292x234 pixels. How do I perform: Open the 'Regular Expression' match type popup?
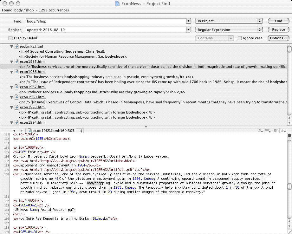point(229,29)
